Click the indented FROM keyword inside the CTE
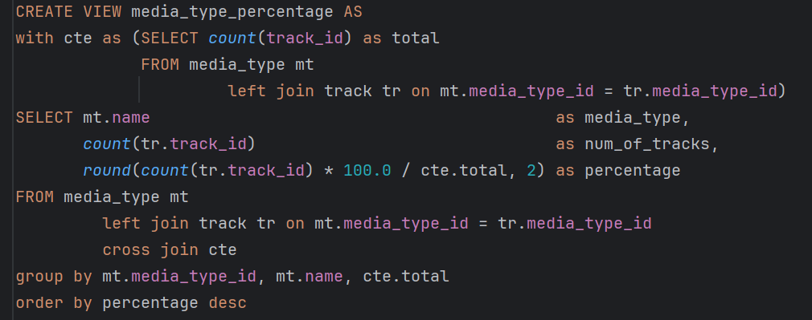The image size is (812, 320). [x=159, y=65]
